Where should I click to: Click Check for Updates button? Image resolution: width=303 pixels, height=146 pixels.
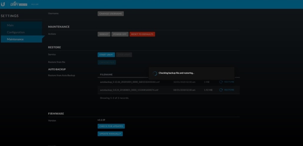pos(111,126)
